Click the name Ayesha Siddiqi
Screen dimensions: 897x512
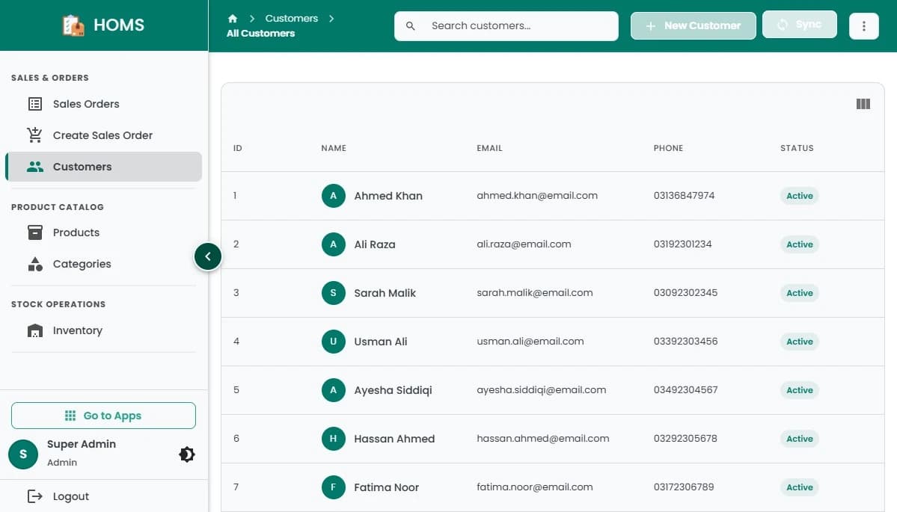click(393, 390)
